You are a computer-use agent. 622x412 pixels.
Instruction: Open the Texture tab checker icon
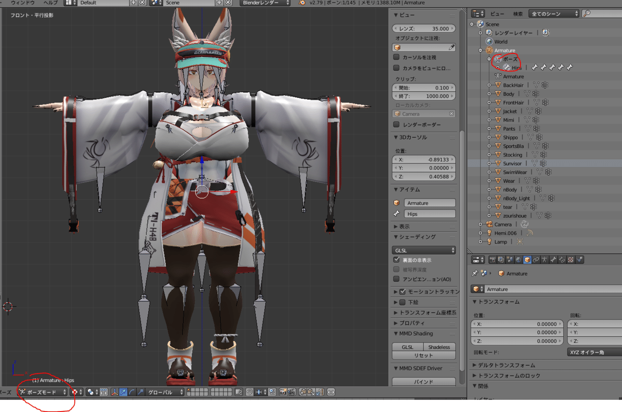tap(571, 260)
